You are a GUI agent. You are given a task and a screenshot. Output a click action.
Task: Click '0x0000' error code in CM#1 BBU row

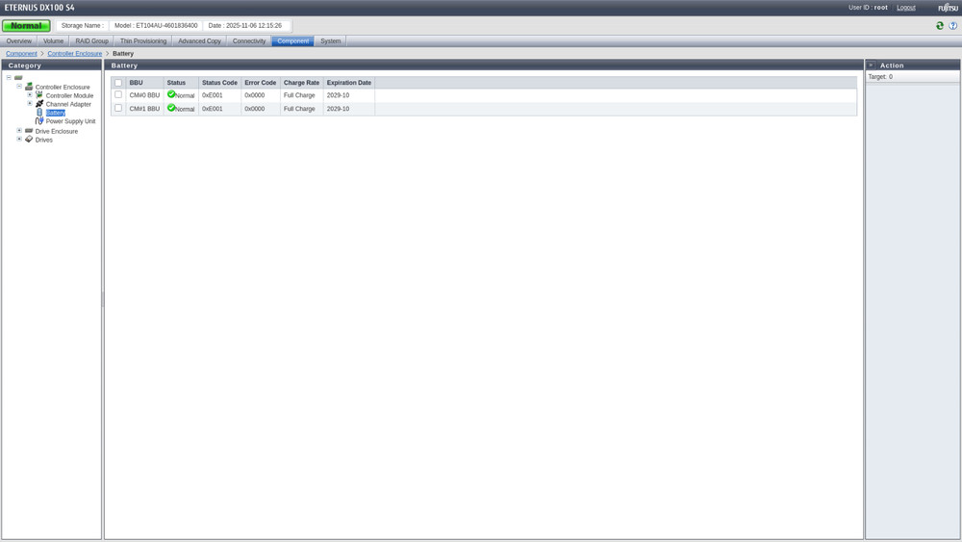255,109
